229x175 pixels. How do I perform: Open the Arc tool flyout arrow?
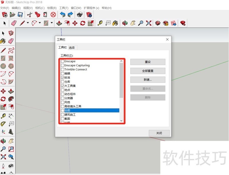click(39, 23)
